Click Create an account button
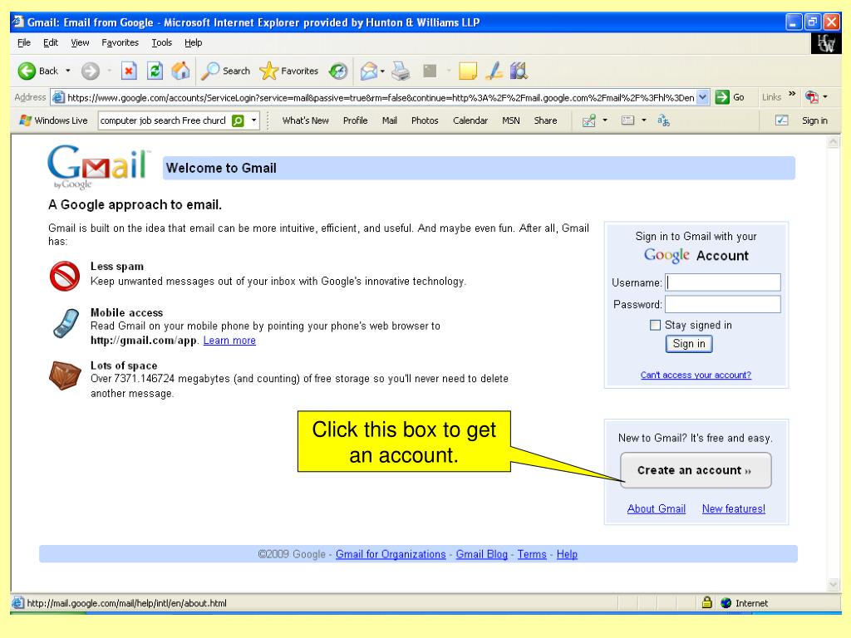The height and width of the screenshot is (638, 851). [696, 470]
